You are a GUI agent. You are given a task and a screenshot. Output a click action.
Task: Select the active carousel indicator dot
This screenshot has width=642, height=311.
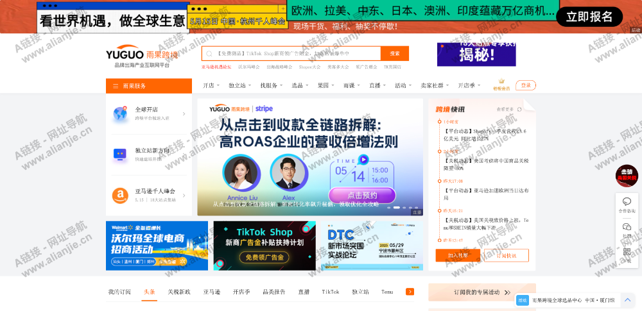click(x=396, y=208)
